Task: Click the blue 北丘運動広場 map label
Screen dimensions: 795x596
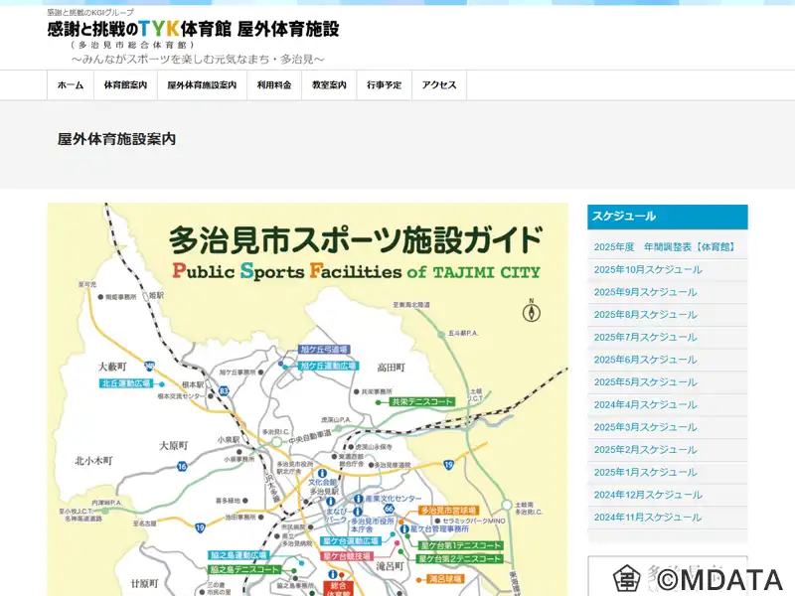Action: click(x=126, y=382)
